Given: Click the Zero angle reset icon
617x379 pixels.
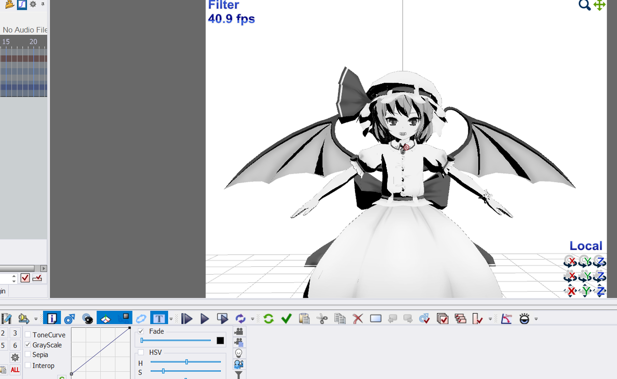Looking at the screenshot, I should coord(506,319).
